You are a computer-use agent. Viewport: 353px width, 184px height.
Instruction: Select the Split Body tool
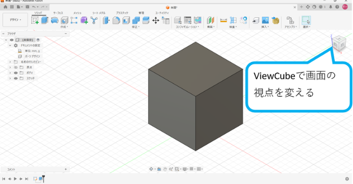coord(146,21)
